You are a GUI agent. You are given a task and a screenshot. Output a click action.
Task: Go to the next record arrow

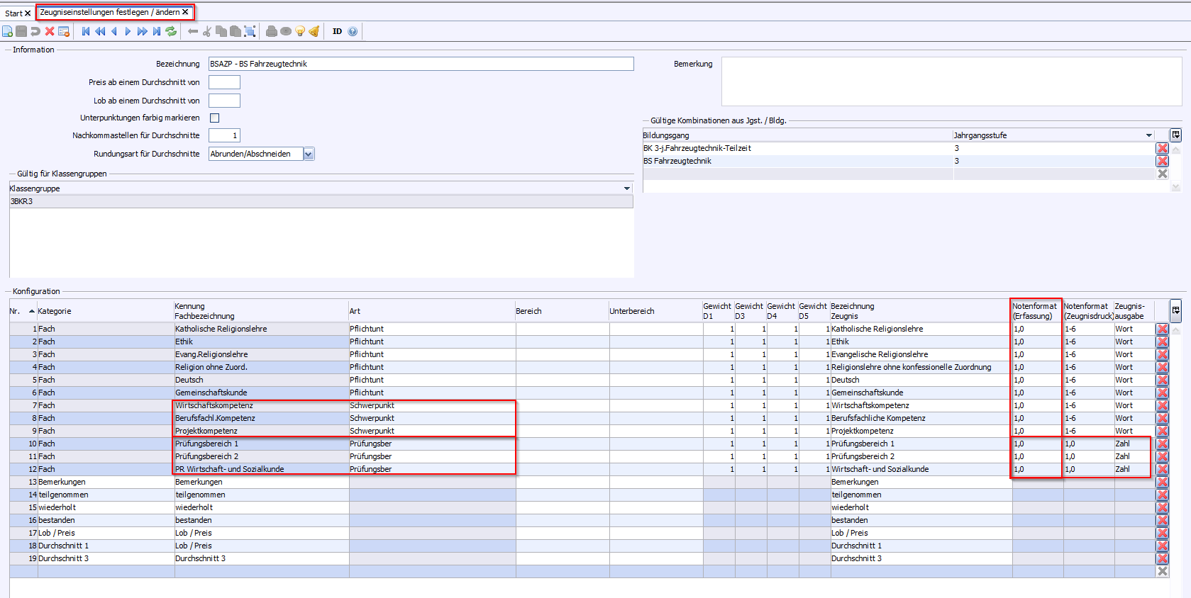coord(128,31)
